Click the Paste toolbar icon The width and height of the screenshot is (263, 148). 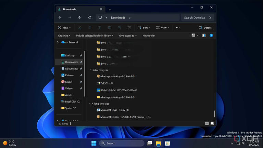(99, 28)
